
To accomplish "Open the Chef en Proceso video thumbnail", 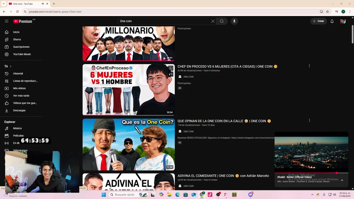I will (129, 90).
